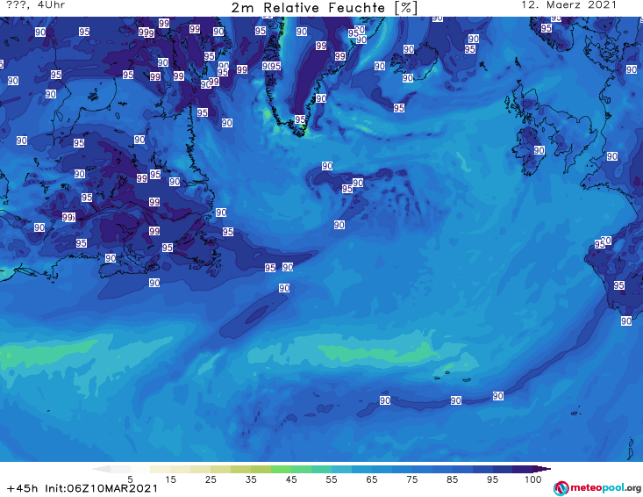Viewport: 643px width, 497px height.
Task: Click the "15" tick label on color scale
Action: click(170, 479)
